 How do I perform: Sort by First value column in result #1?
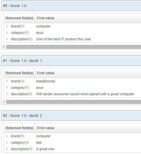[x=88, y=73]
